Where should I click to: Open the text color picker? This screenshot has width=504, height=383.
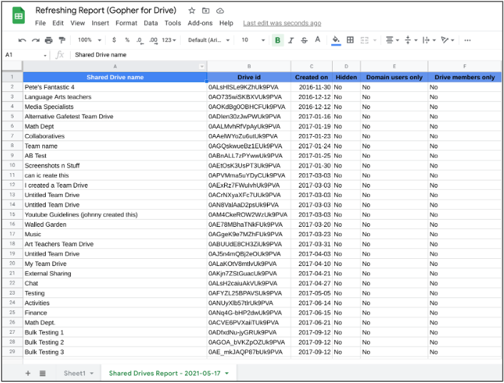tap(318, 40)
